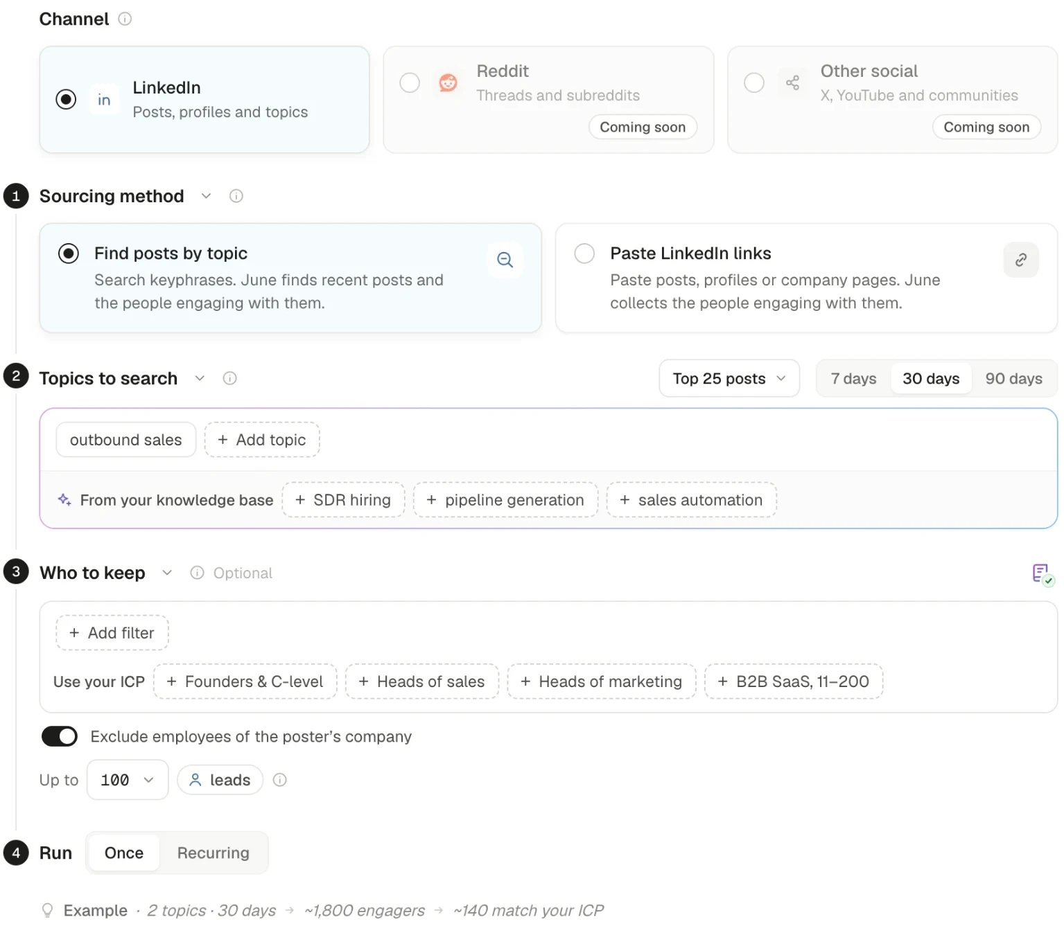Add the SDR hiring suggested topic
1064x935 pixels.
tap(343, 500)
